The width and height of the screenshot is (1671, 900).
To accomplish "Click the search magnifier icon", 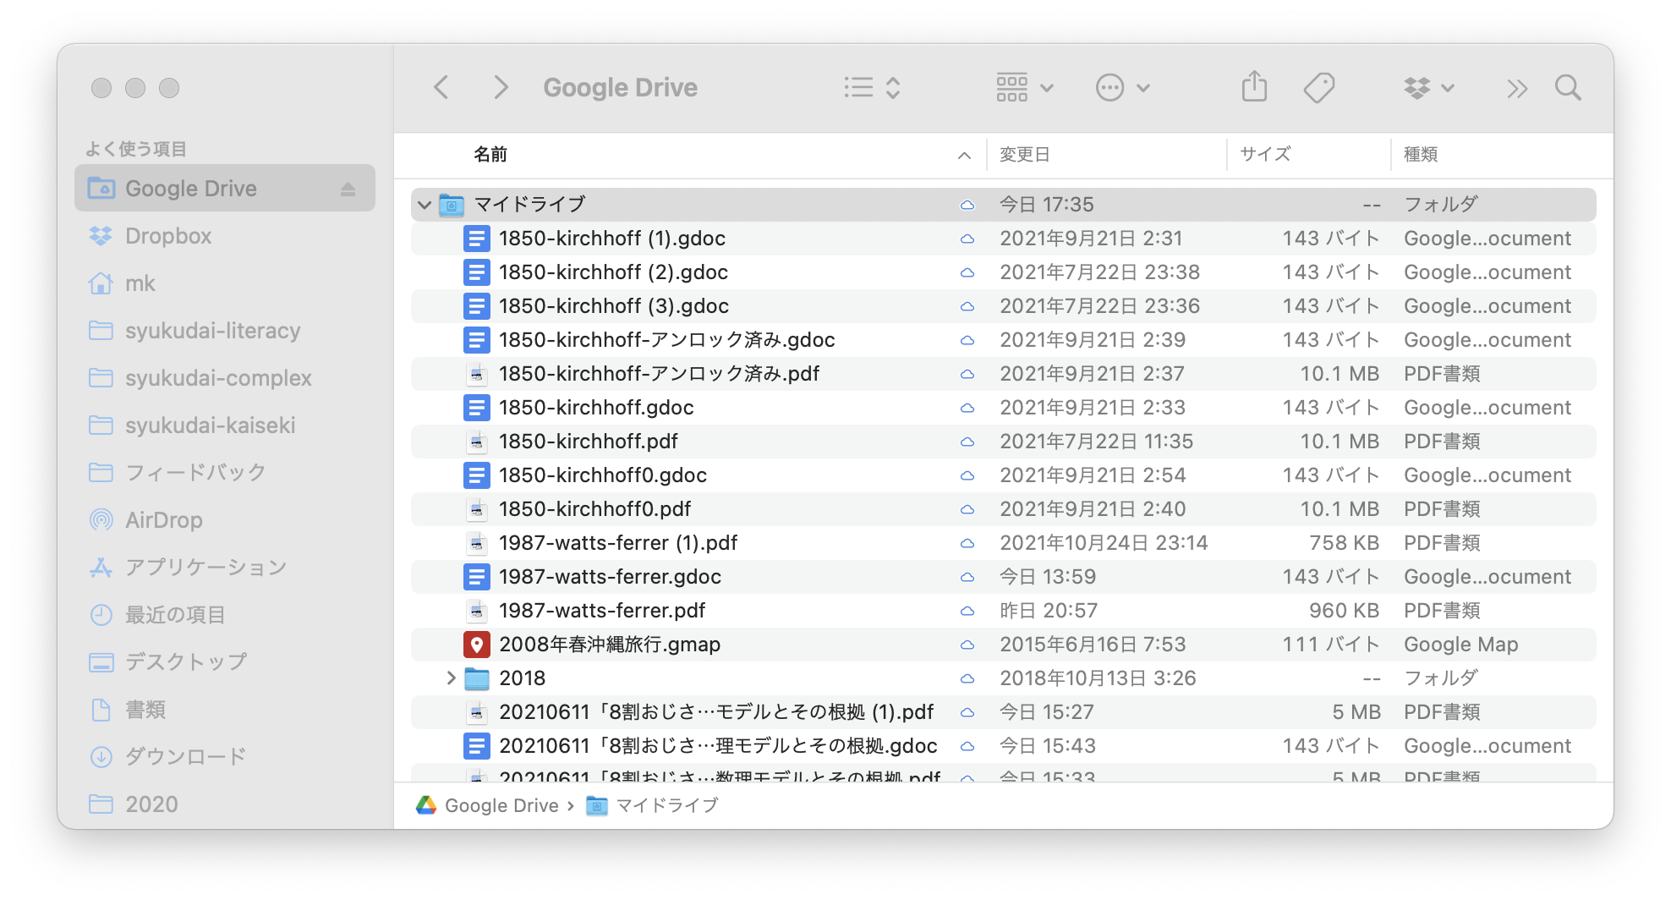I will point(1568,87).
